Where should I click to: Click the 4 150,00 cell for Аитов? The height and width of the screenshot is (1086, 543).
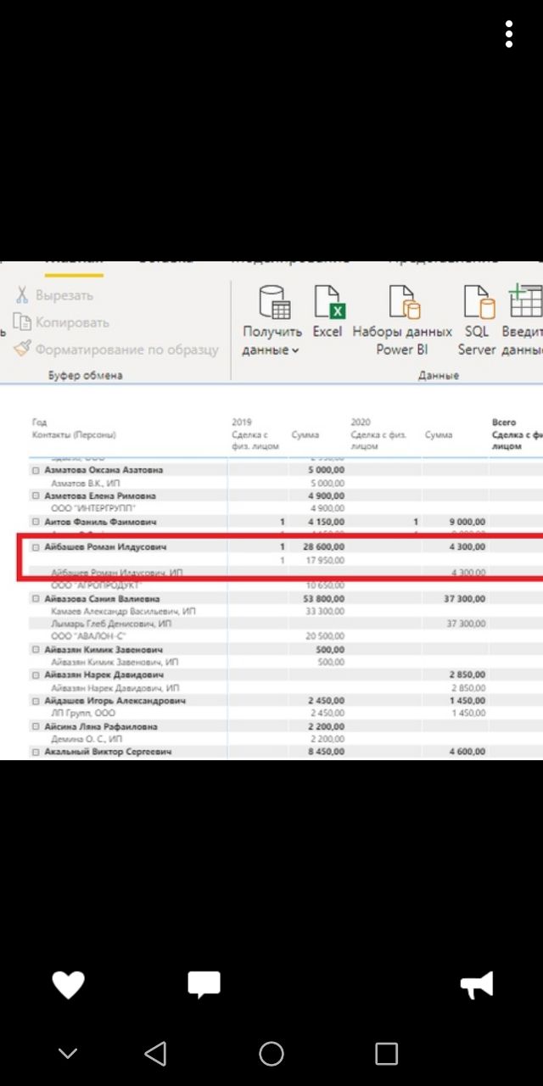point(327,522)
